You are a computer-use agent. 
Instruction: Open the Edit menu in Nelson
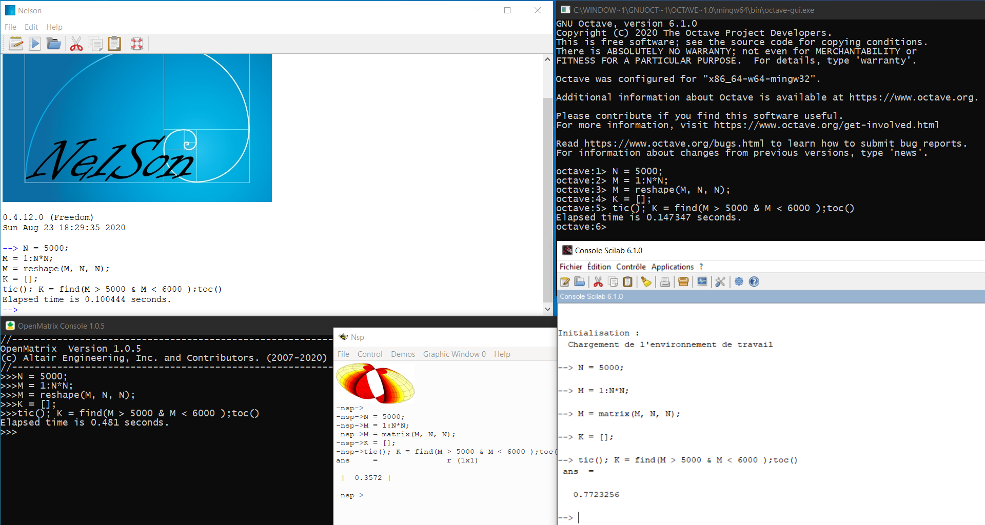[x=31, y=27]
